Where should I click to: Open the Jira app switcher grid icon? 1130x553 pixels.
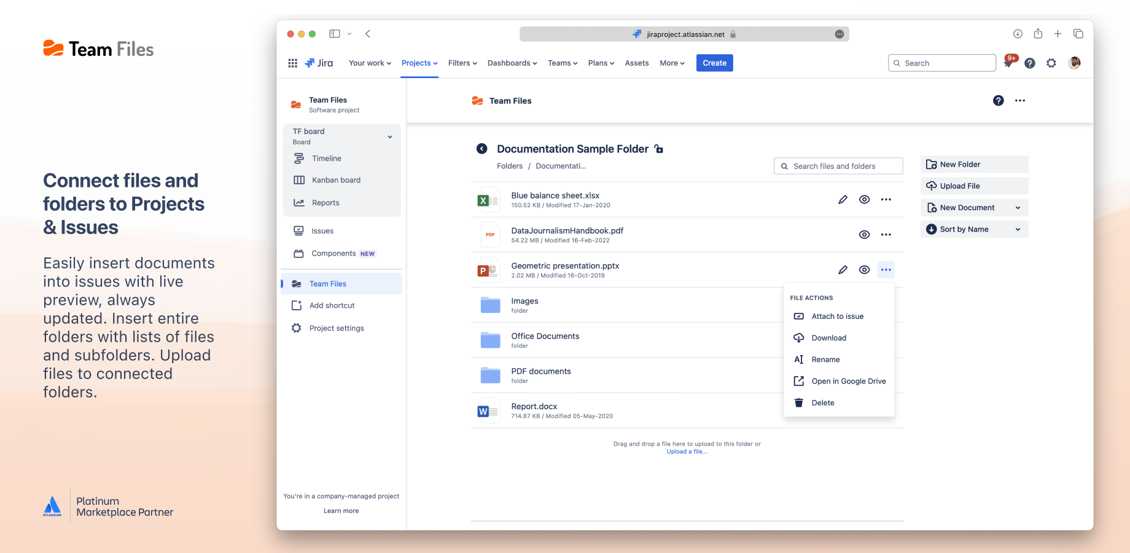[293, 63]
